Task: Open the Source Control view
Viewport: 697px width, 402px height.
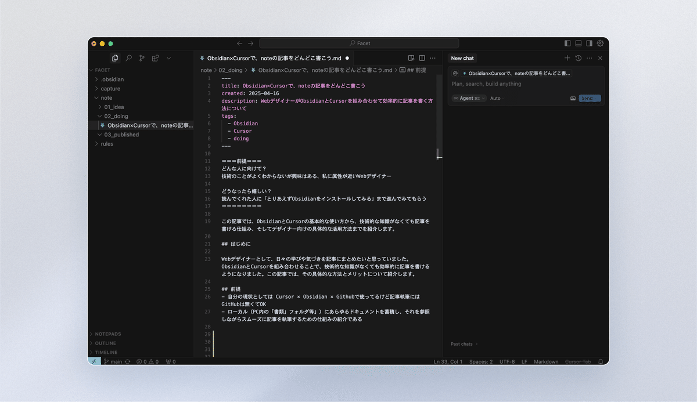Action: 141,57
